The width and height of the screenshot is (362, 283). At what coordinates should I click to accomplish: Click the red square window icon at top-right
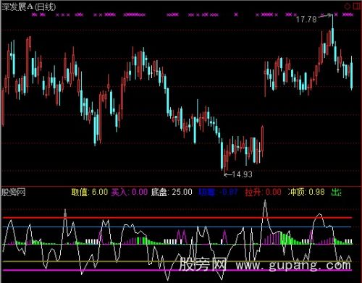click(357, 7)
